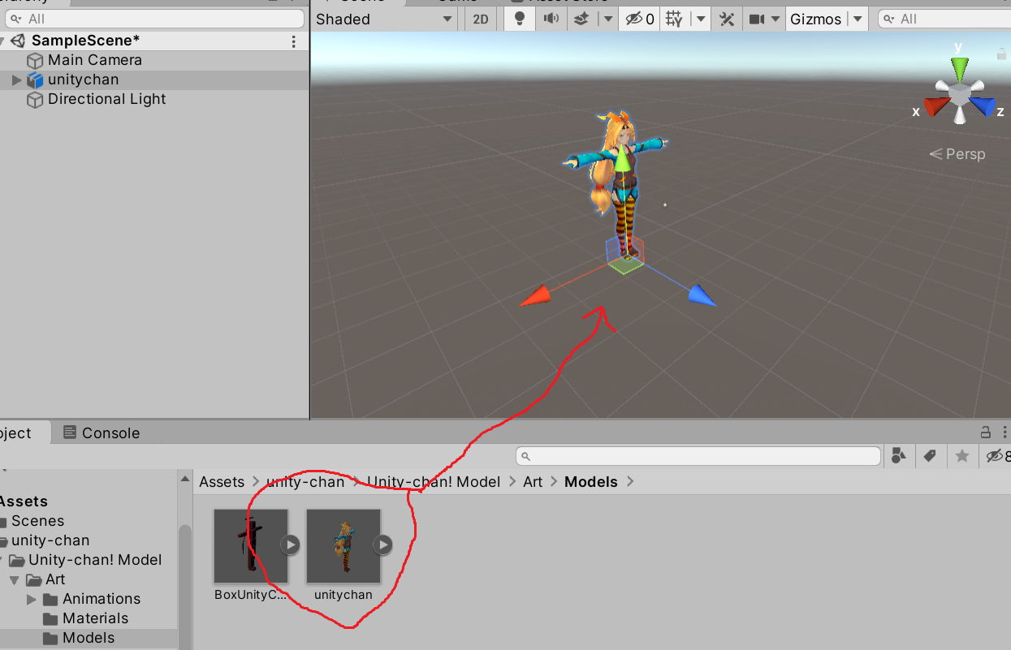This screenshot has width=1011, height=650.
Task: Click the component editor tools icon
Action: 728,19
